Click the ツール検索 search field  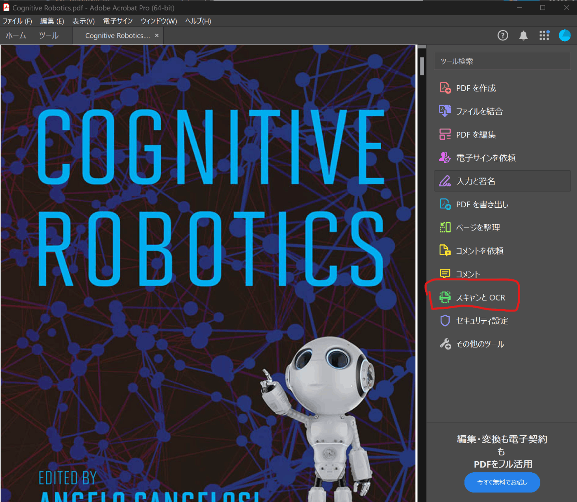click(x=502, y=61)
